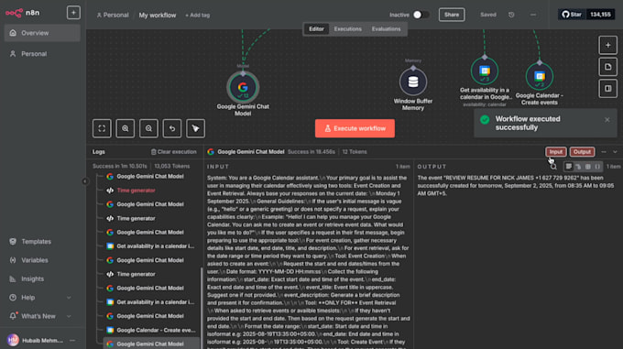The width and height of the screenshot is (623, 349).
Task: Click the GitHub Star button
Action: tap(572, 15)
